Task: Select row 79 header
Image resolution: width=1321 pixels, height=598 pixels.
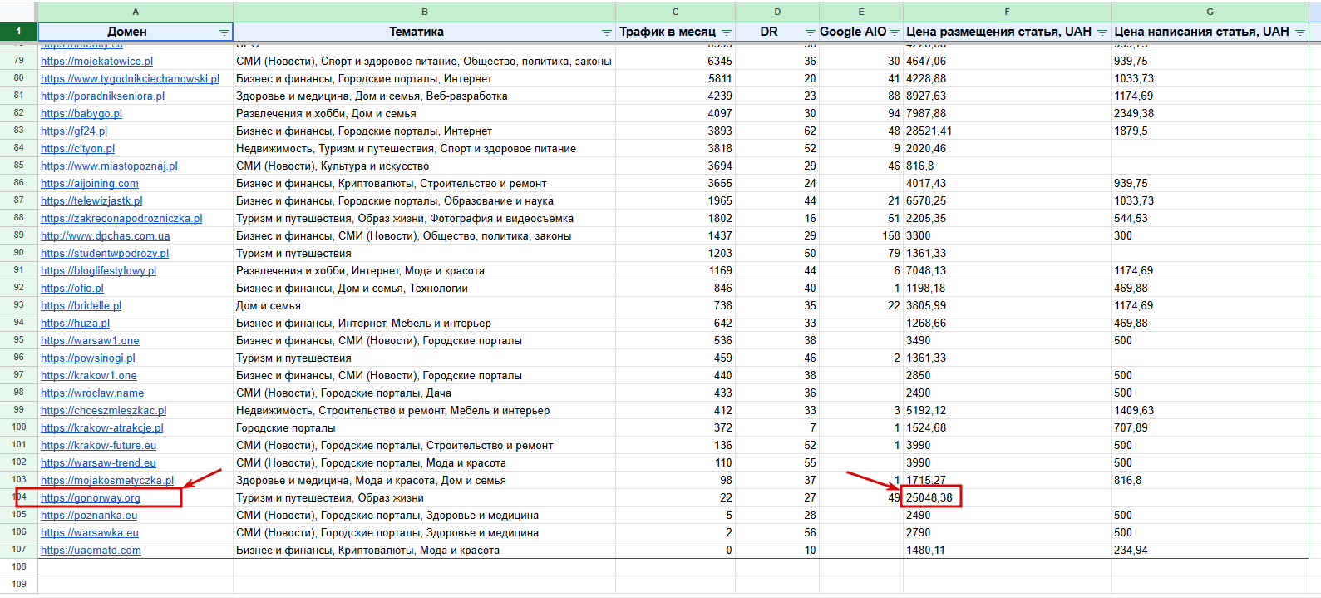Action: [x=18, y=61]
